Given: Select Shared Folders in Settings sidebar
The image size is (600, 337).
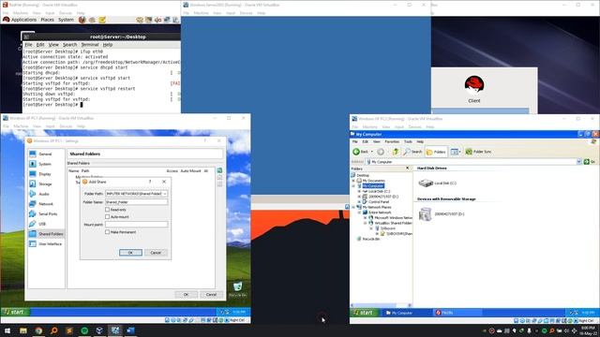Looking at the screenshot, I should (46, 233).
